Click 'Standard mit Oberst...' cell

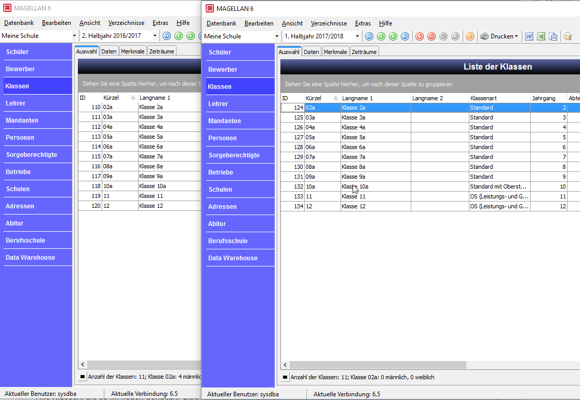(x=500, y=186)
